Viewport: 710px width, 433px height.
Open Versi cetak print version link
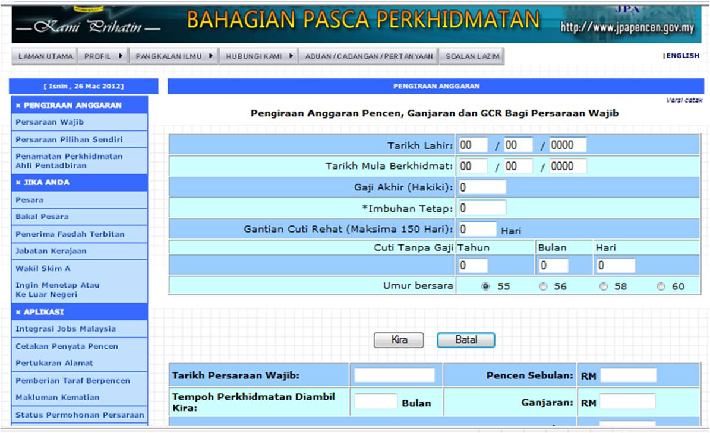(x=684, y=100)
